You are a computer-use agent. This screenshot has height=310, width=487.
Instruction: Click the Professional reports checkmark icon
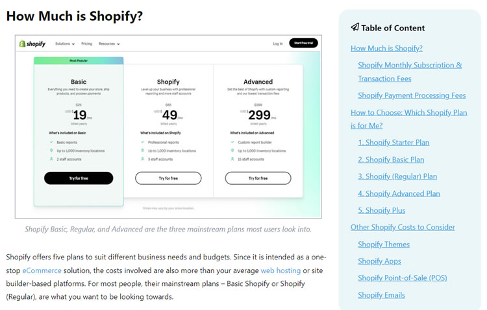point(143,142)
